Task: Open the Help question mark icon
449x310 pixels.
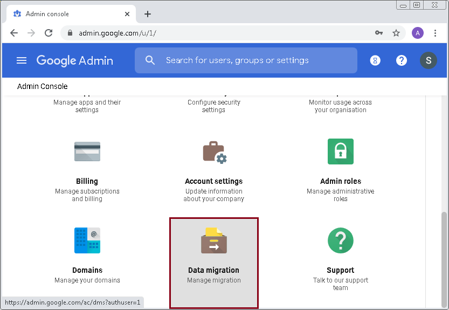Action: click(402, 60)
